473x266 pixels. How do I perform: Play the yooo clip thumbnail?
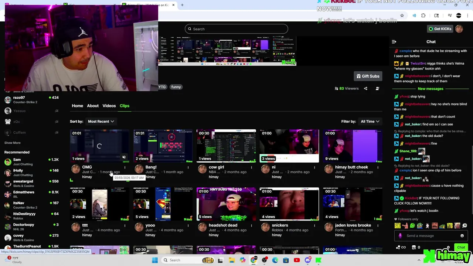(163, 204)
